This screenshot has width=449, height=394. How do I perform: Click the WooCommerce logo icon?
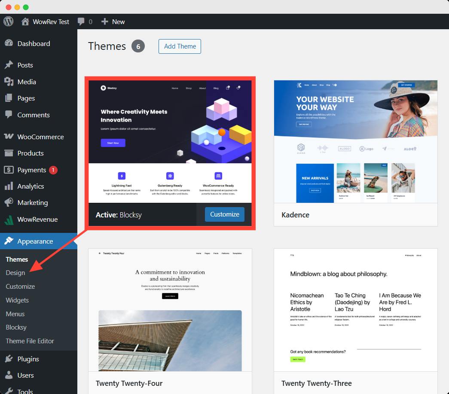tap(9, 136)
